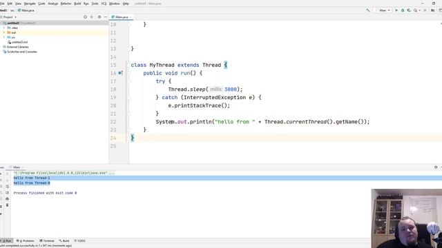Viewport: 442px width, 248px height.
Task: Click "Process finished with exit code 0" text
Action: tap(45, 193)
